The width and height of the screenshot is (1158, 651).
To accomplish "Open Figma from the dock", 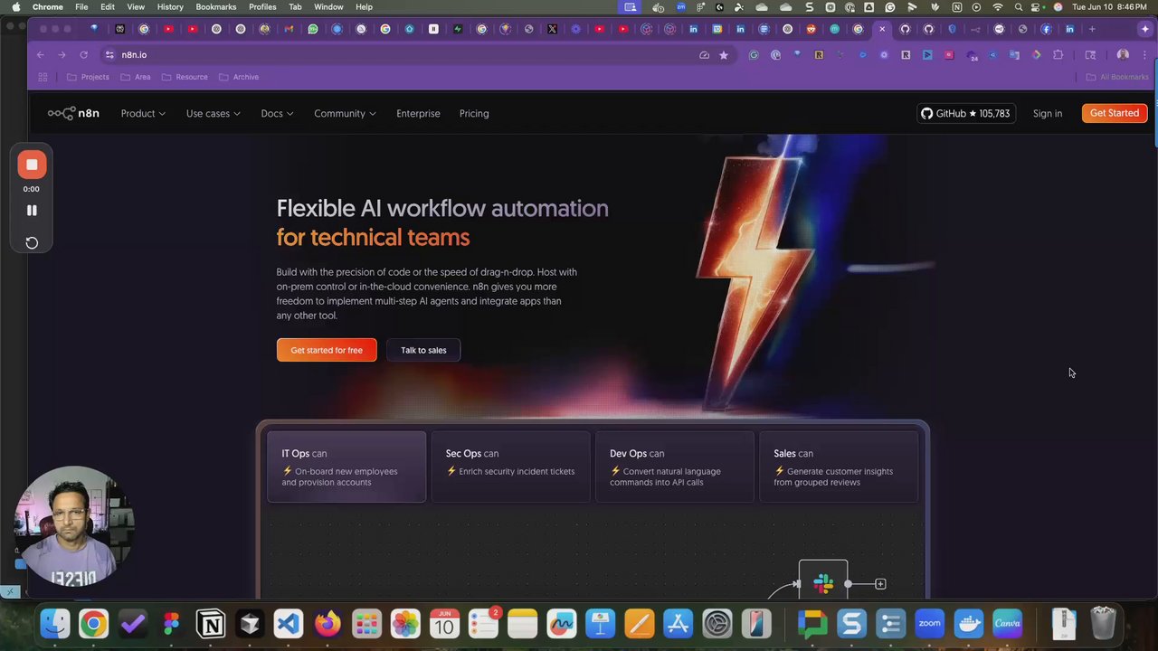I will pyautogui.click(x=171, y=623).
